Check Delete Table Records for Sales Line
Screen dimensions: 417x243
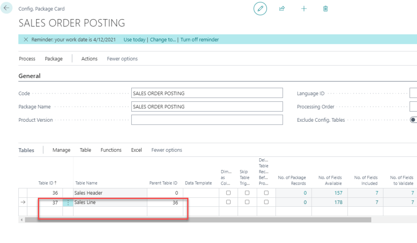pyautogui.click(x=266, y=202)
